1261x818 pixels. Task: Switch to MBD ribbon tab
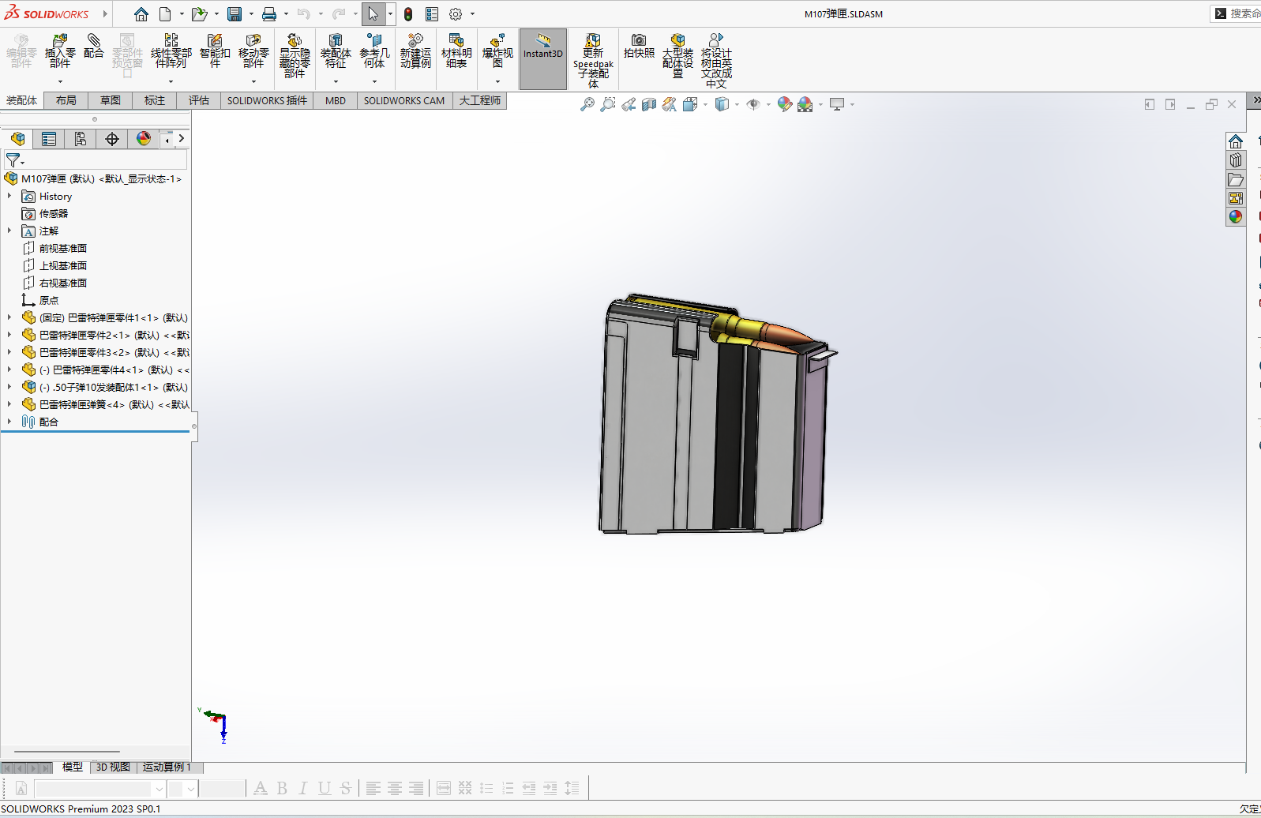336,100
